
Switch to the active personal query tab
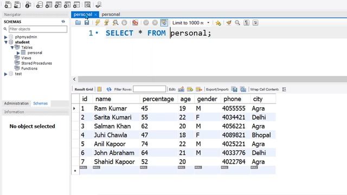83,15
